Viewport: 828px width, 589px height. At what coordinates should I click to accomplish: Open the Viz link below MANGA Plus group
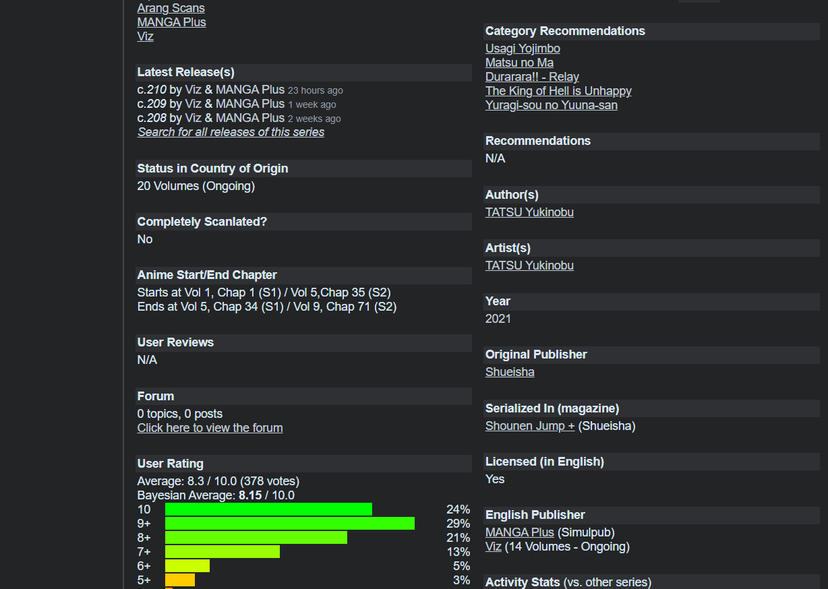coord(145,36)
